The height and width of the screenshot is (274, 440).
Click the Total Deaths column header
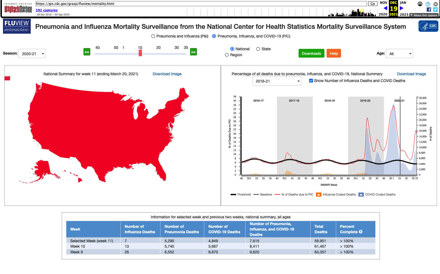(323, 229)
